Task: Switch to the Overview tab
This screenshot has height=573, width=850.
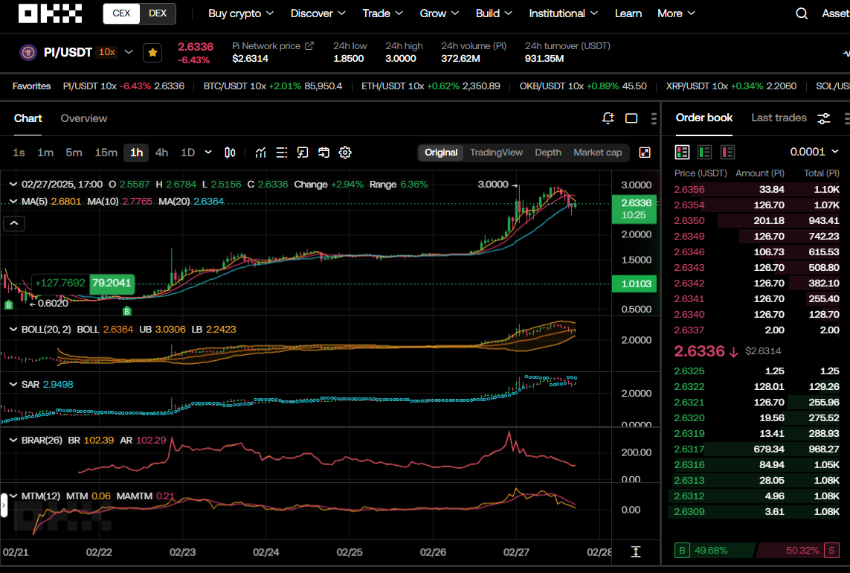Action: click(x=84, y=118)
